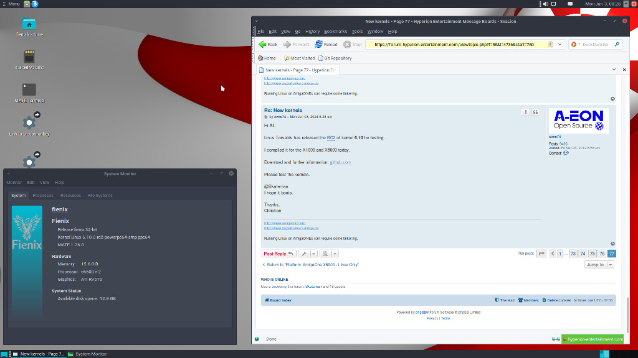
Task: Click the Forward arrow in SeaLion toolbar
Action: pyautogui.click(x=296, y=44)
